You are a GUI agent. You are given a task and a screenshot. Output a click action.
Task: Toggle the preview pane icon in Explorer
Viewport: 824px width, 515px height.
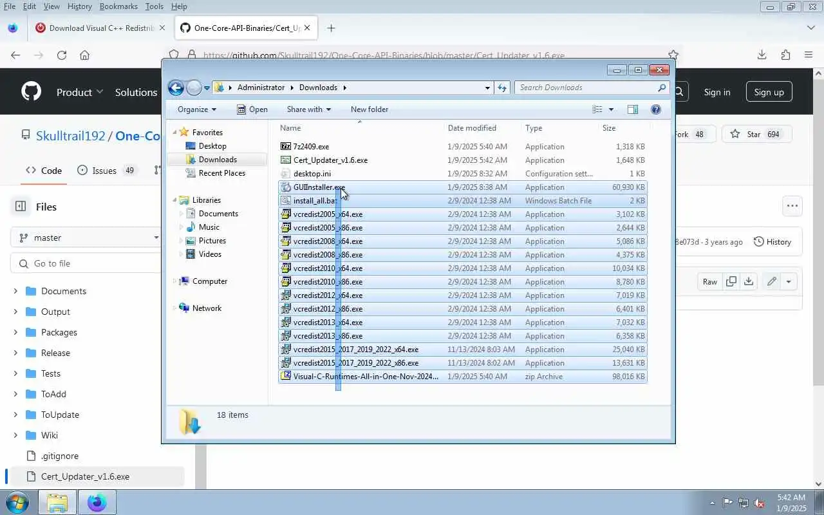[x=633, y=109]
